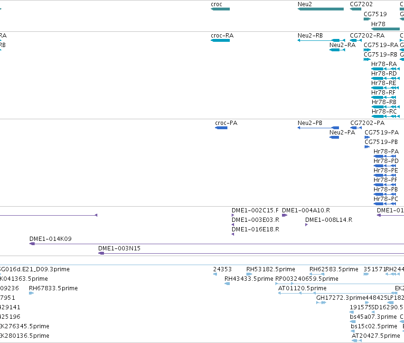This screenshot has height=343, width=404.
Task: Click the RH67833.5prime EST label
Action: (x=53, y=288)
